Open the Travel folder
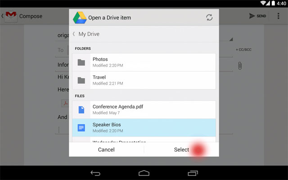The height and width of the screenshot is (180, 288). pos(144,81)
